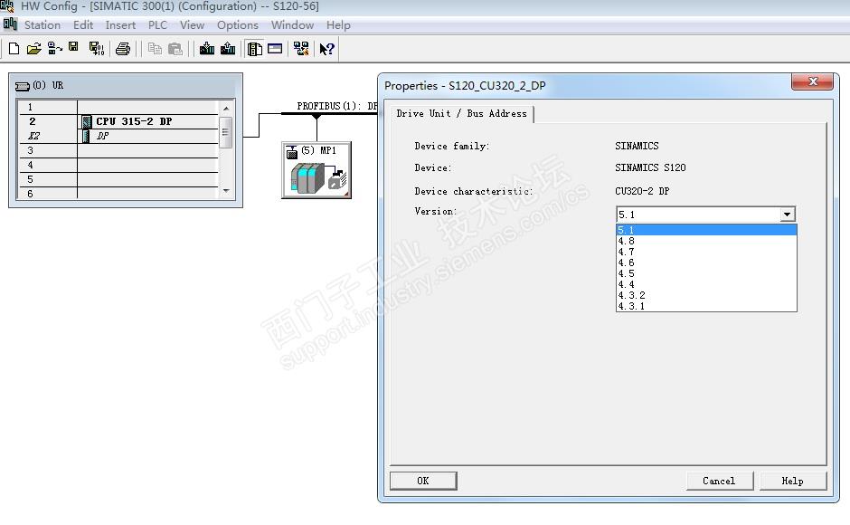850x525 pixels.
Task: Click the context Help arrow icon
Action: pos(326,49)
